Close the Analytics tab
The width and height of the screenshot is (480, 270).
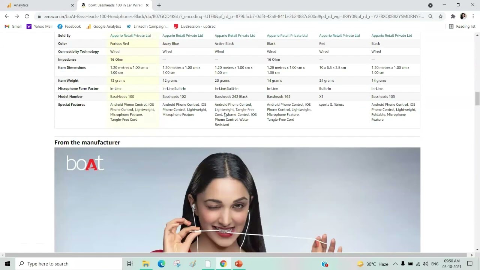72,5
